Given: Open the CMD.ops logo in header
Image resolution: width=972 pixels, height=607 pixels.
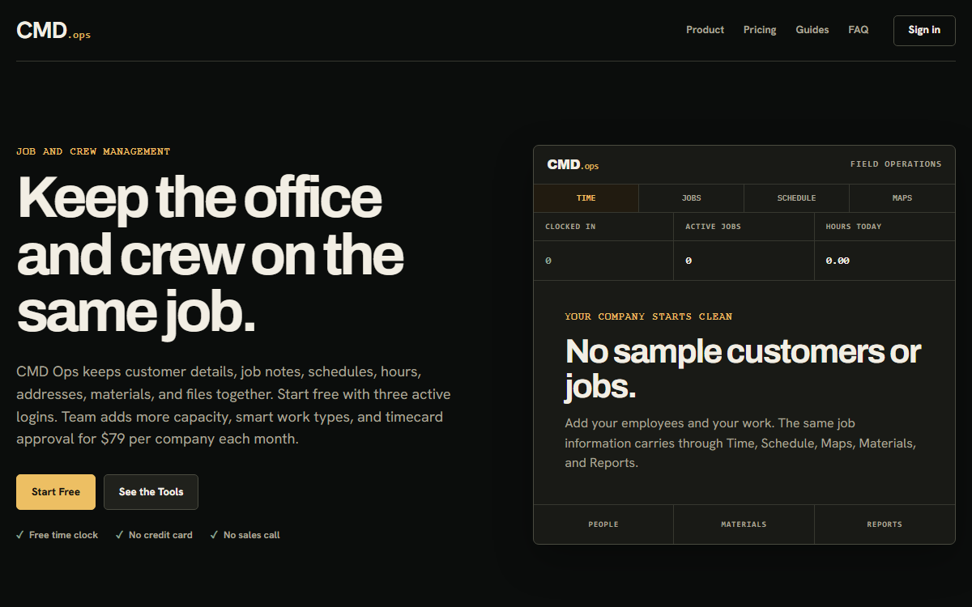Looking at the screenshot, I should click(53, 31).
